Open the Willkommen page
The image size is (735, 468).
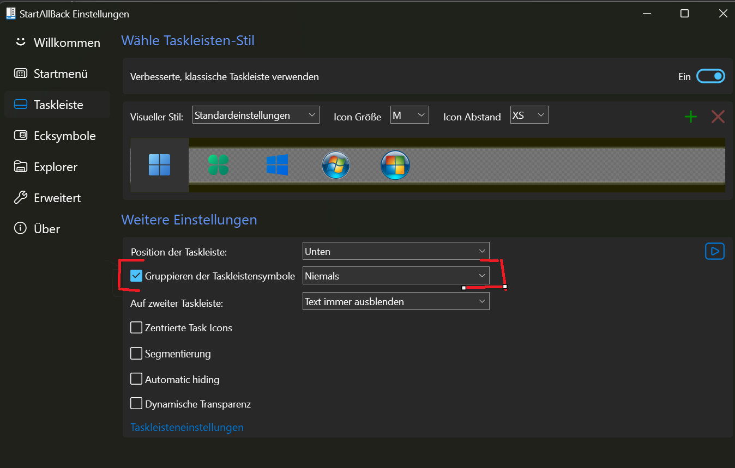57,42
